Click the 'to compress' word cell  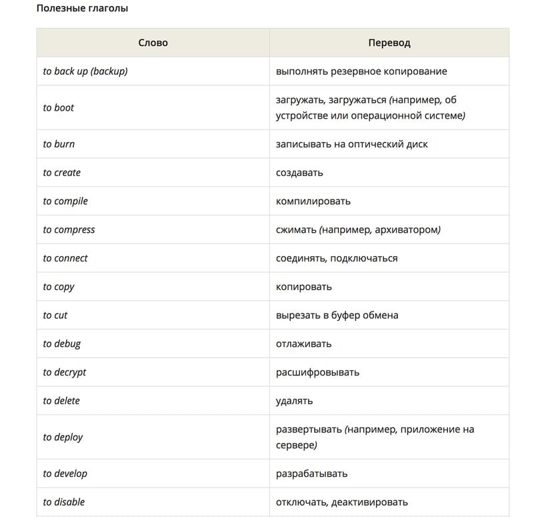pos(153,229)
